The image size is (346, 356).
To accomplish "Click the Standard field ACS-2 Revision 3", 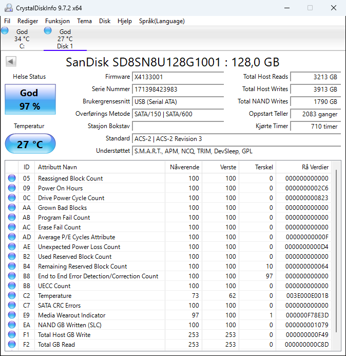I will [237, 139].
